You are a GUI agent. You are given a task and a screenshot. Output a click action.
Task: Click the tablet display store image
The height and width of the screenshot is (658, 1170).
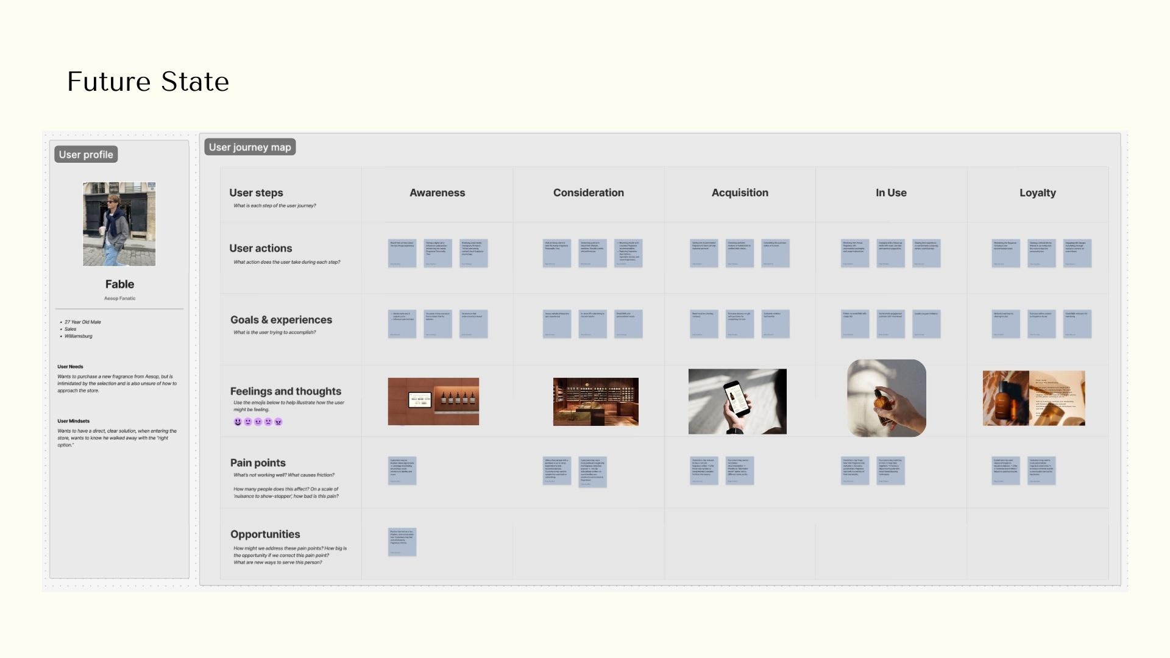[433, 402]
